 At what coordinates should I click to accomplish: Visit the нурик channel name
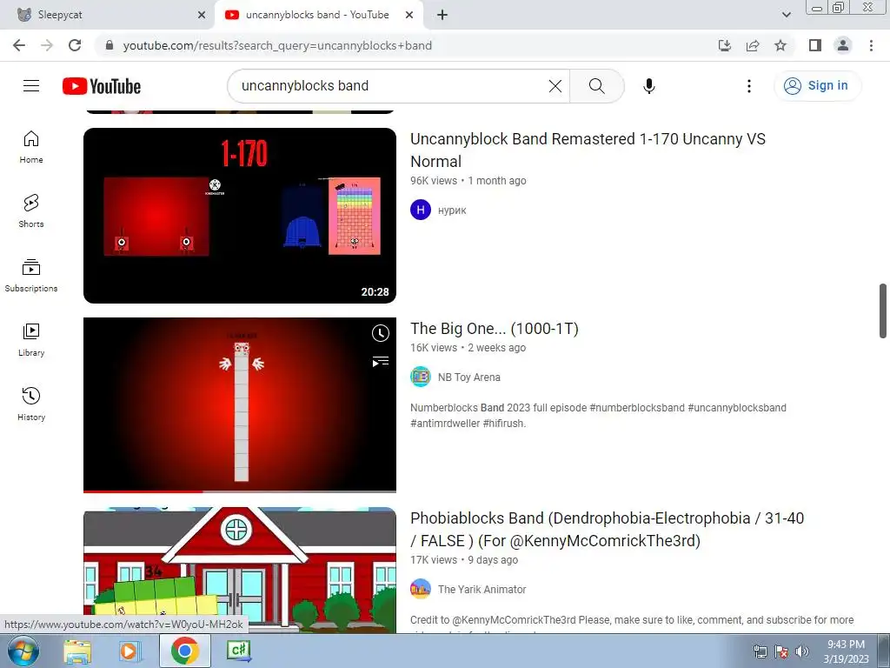tap(452, 210)
